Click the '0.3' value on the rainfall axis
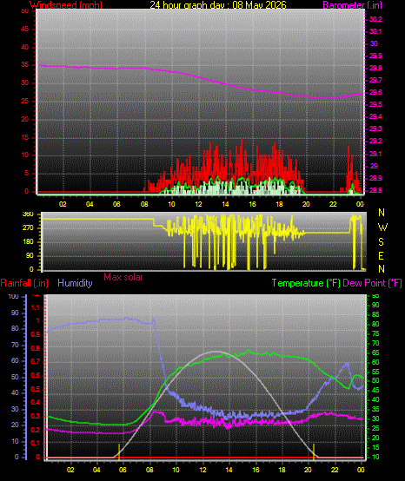 36,416
